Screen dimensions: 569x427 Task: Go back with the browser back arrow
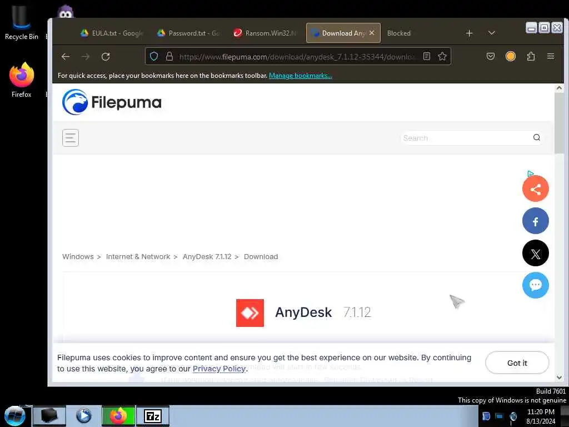point(66,57)
